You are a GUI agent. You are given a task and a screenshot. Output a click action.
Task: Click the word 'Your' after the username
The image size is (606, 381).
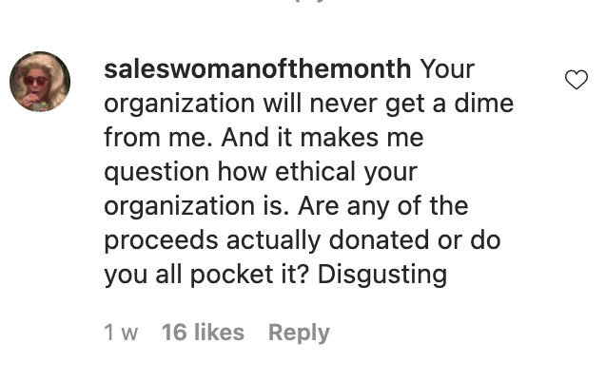tap(447, 69)
